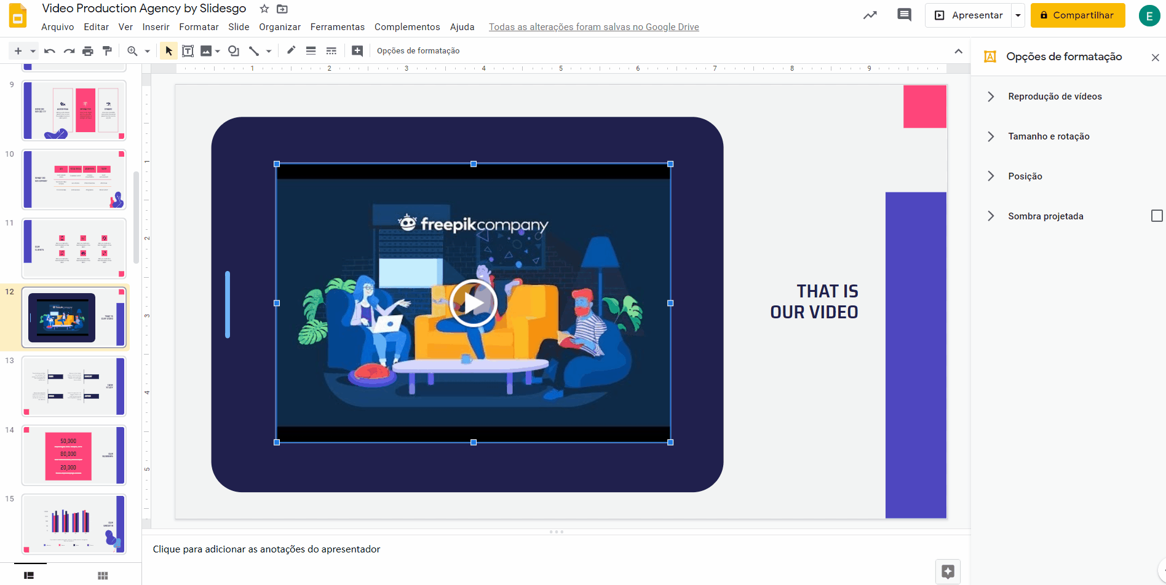Open the Slide menu

[x=239, y=27]
